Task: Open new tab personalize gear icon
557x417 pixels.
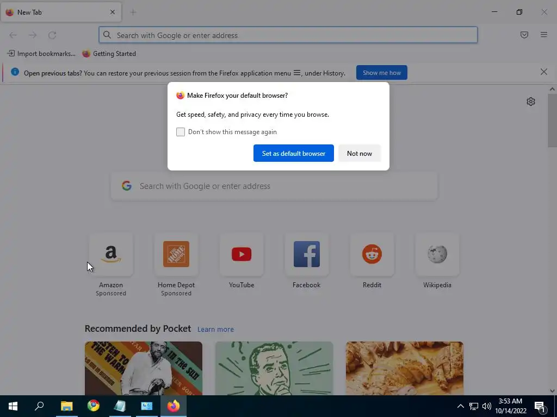Action: coord(531,102)
